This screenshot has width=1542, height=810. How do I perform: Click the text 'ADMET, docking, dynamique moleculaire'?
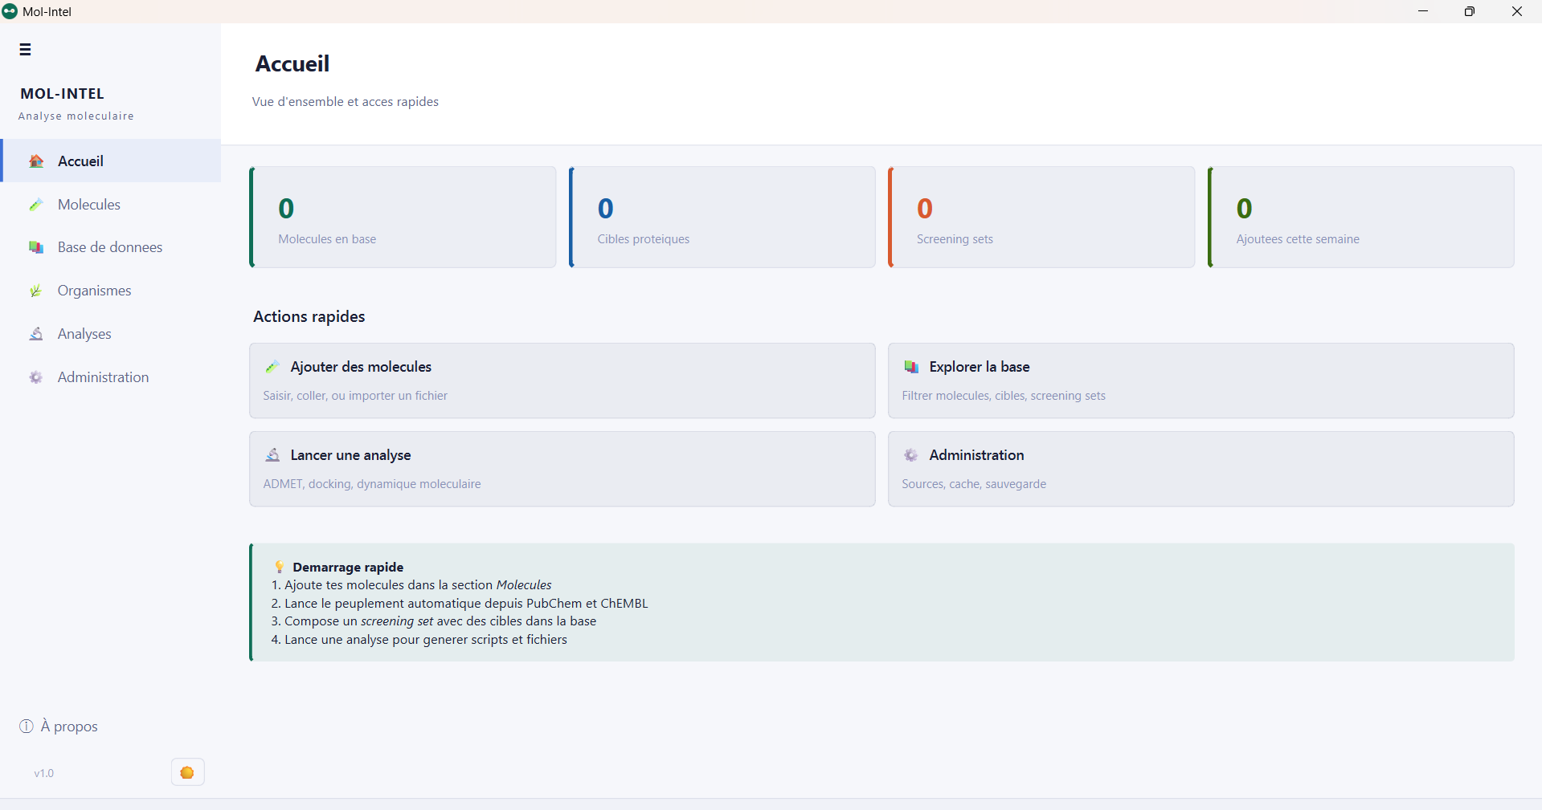(372, 484)
